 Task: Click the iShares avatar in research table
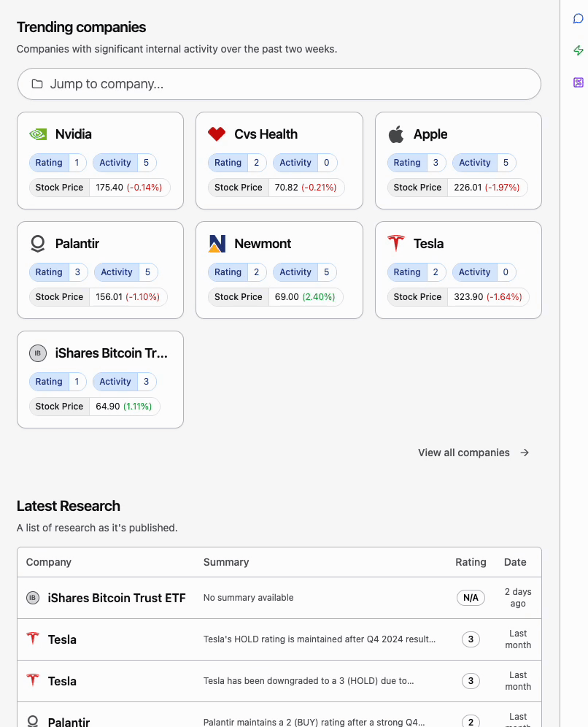pyautogui.click(x=32, y=598)
